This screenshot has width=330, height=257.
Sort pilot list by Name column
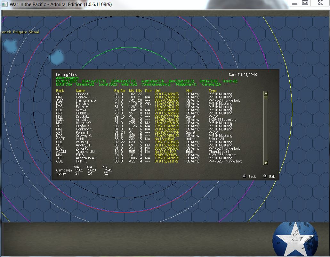pyautogui.click(x=80, y=91)
